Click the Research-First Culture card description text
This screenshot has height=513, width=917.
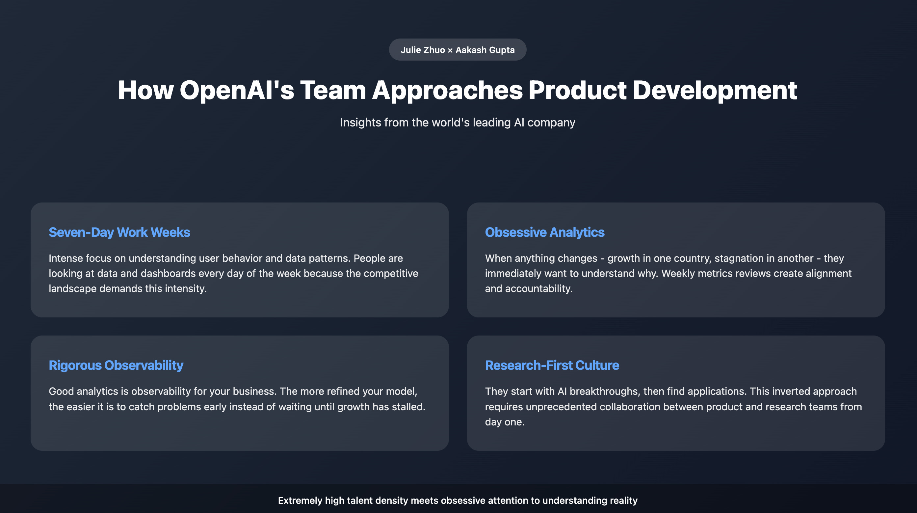[x=673, y=407]
